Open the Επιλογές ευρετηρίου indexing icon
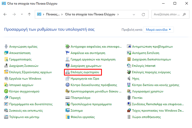192x128 pixels. [68, 72]
